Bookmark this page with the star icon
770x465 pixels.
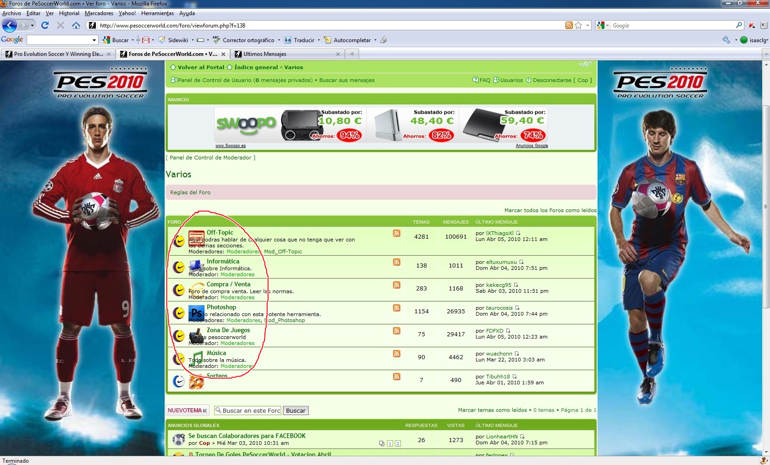[578, 25]
